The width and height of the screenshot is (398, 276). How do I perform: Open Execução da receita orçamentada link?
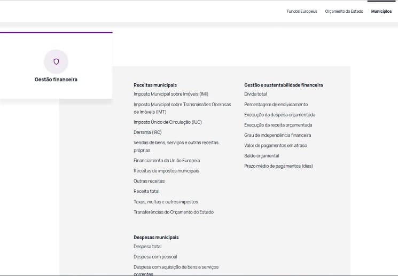click(278, 125)
